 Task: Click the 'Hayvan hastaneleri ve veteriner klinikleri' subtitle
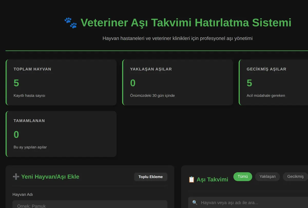click(x=178, y=38)
